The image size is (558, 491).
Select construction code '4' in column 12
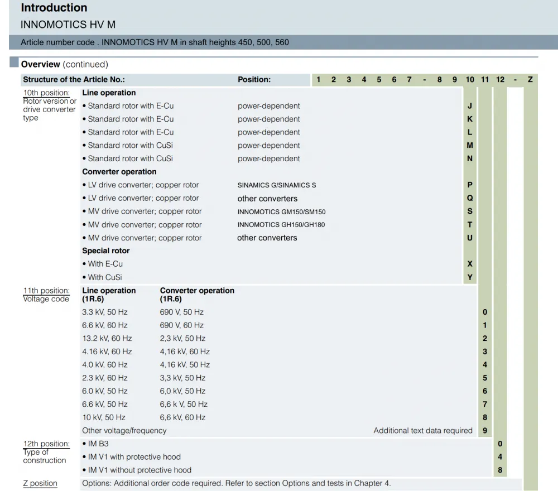click(500, 457)
